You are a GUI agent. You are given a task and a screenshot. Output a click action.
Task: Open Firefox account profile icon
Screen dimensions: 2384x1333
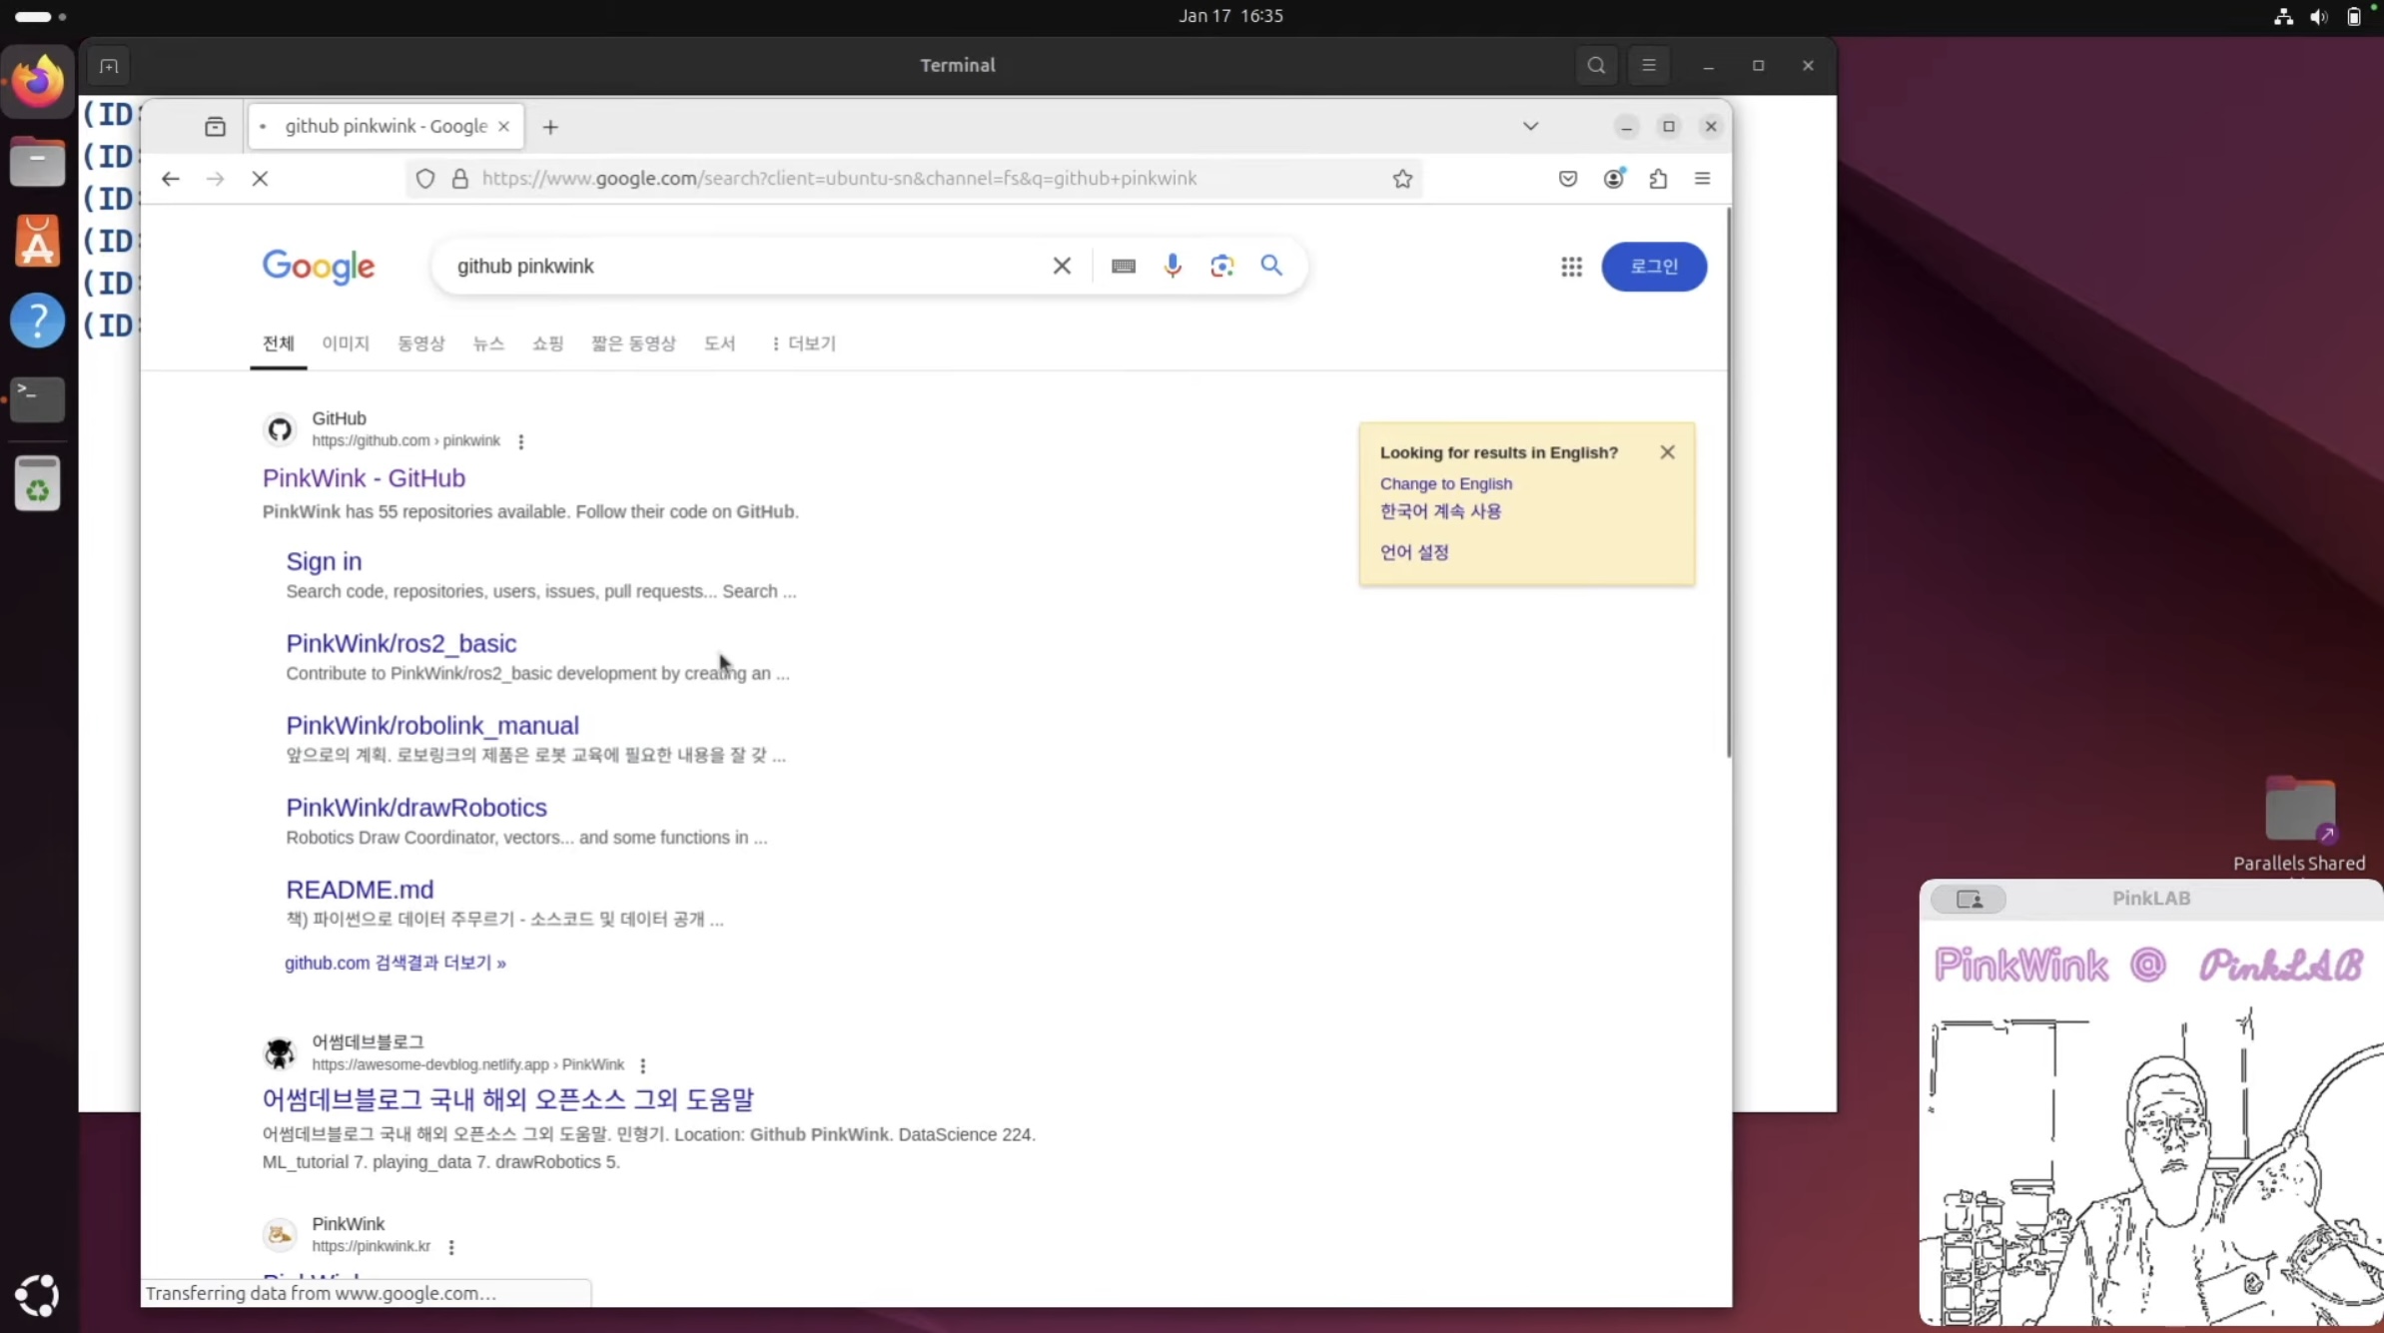point(1613,179)
